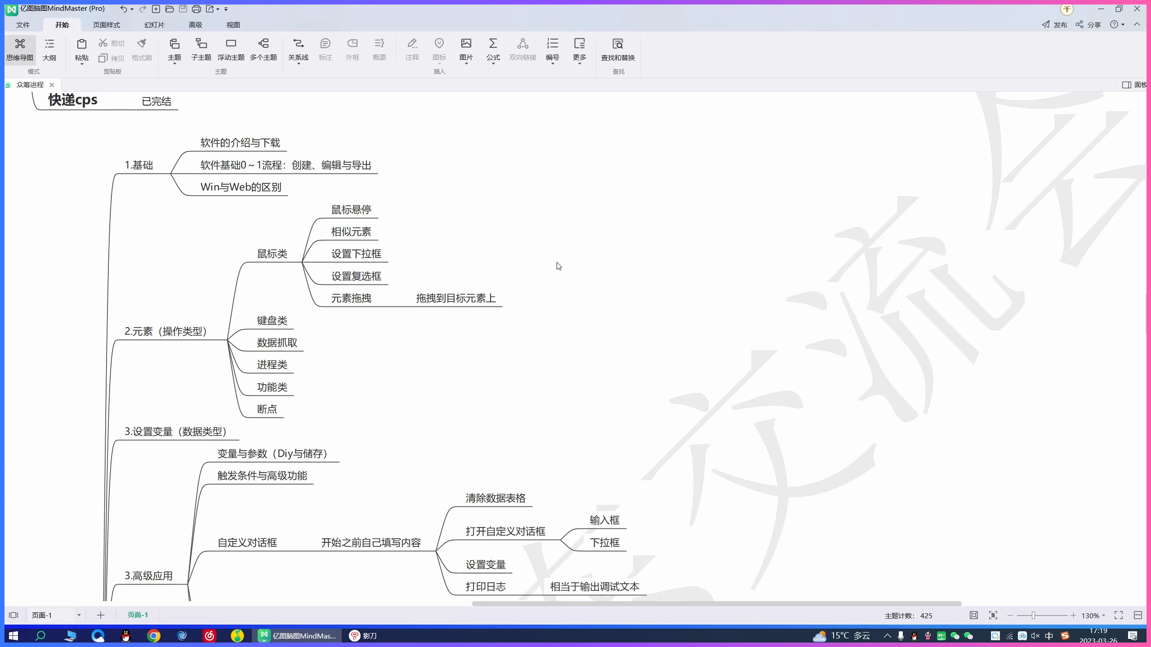Insert a Summary (概要)

379,50
